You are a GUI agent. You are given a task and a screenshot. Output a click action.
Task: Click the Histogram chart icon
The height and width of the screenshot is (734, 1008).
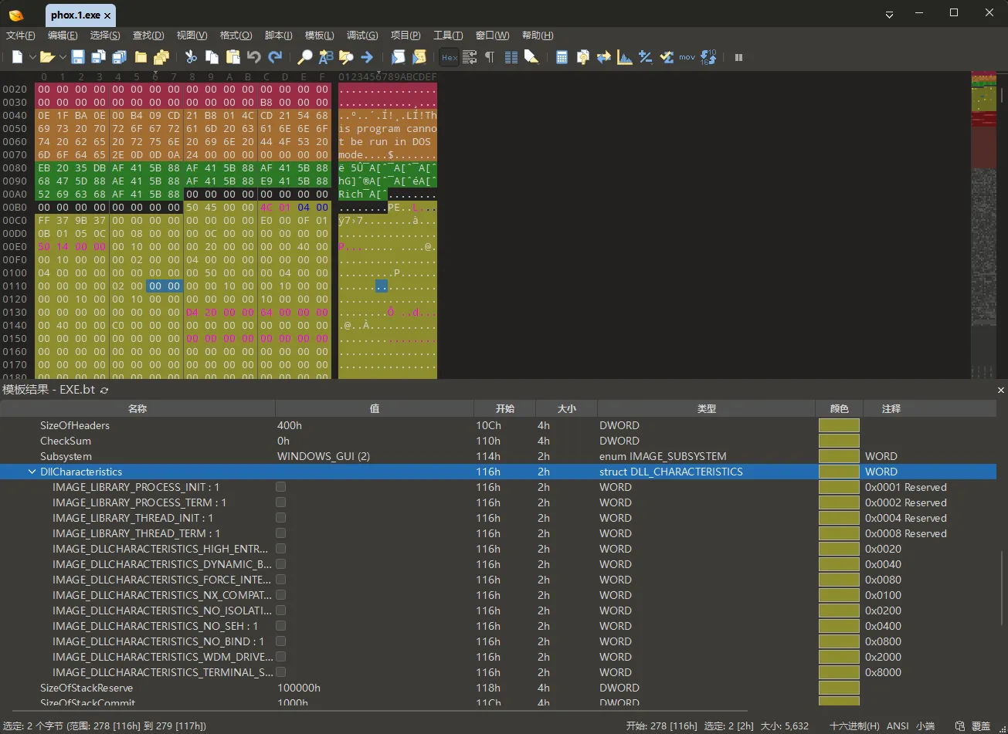(x=625, y=57)
